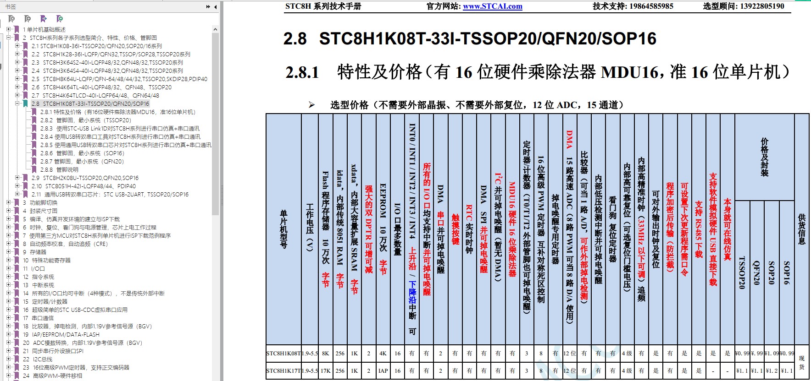
Task: Open bookmark 22 I2C总线
Action: [x=38, y=359]
